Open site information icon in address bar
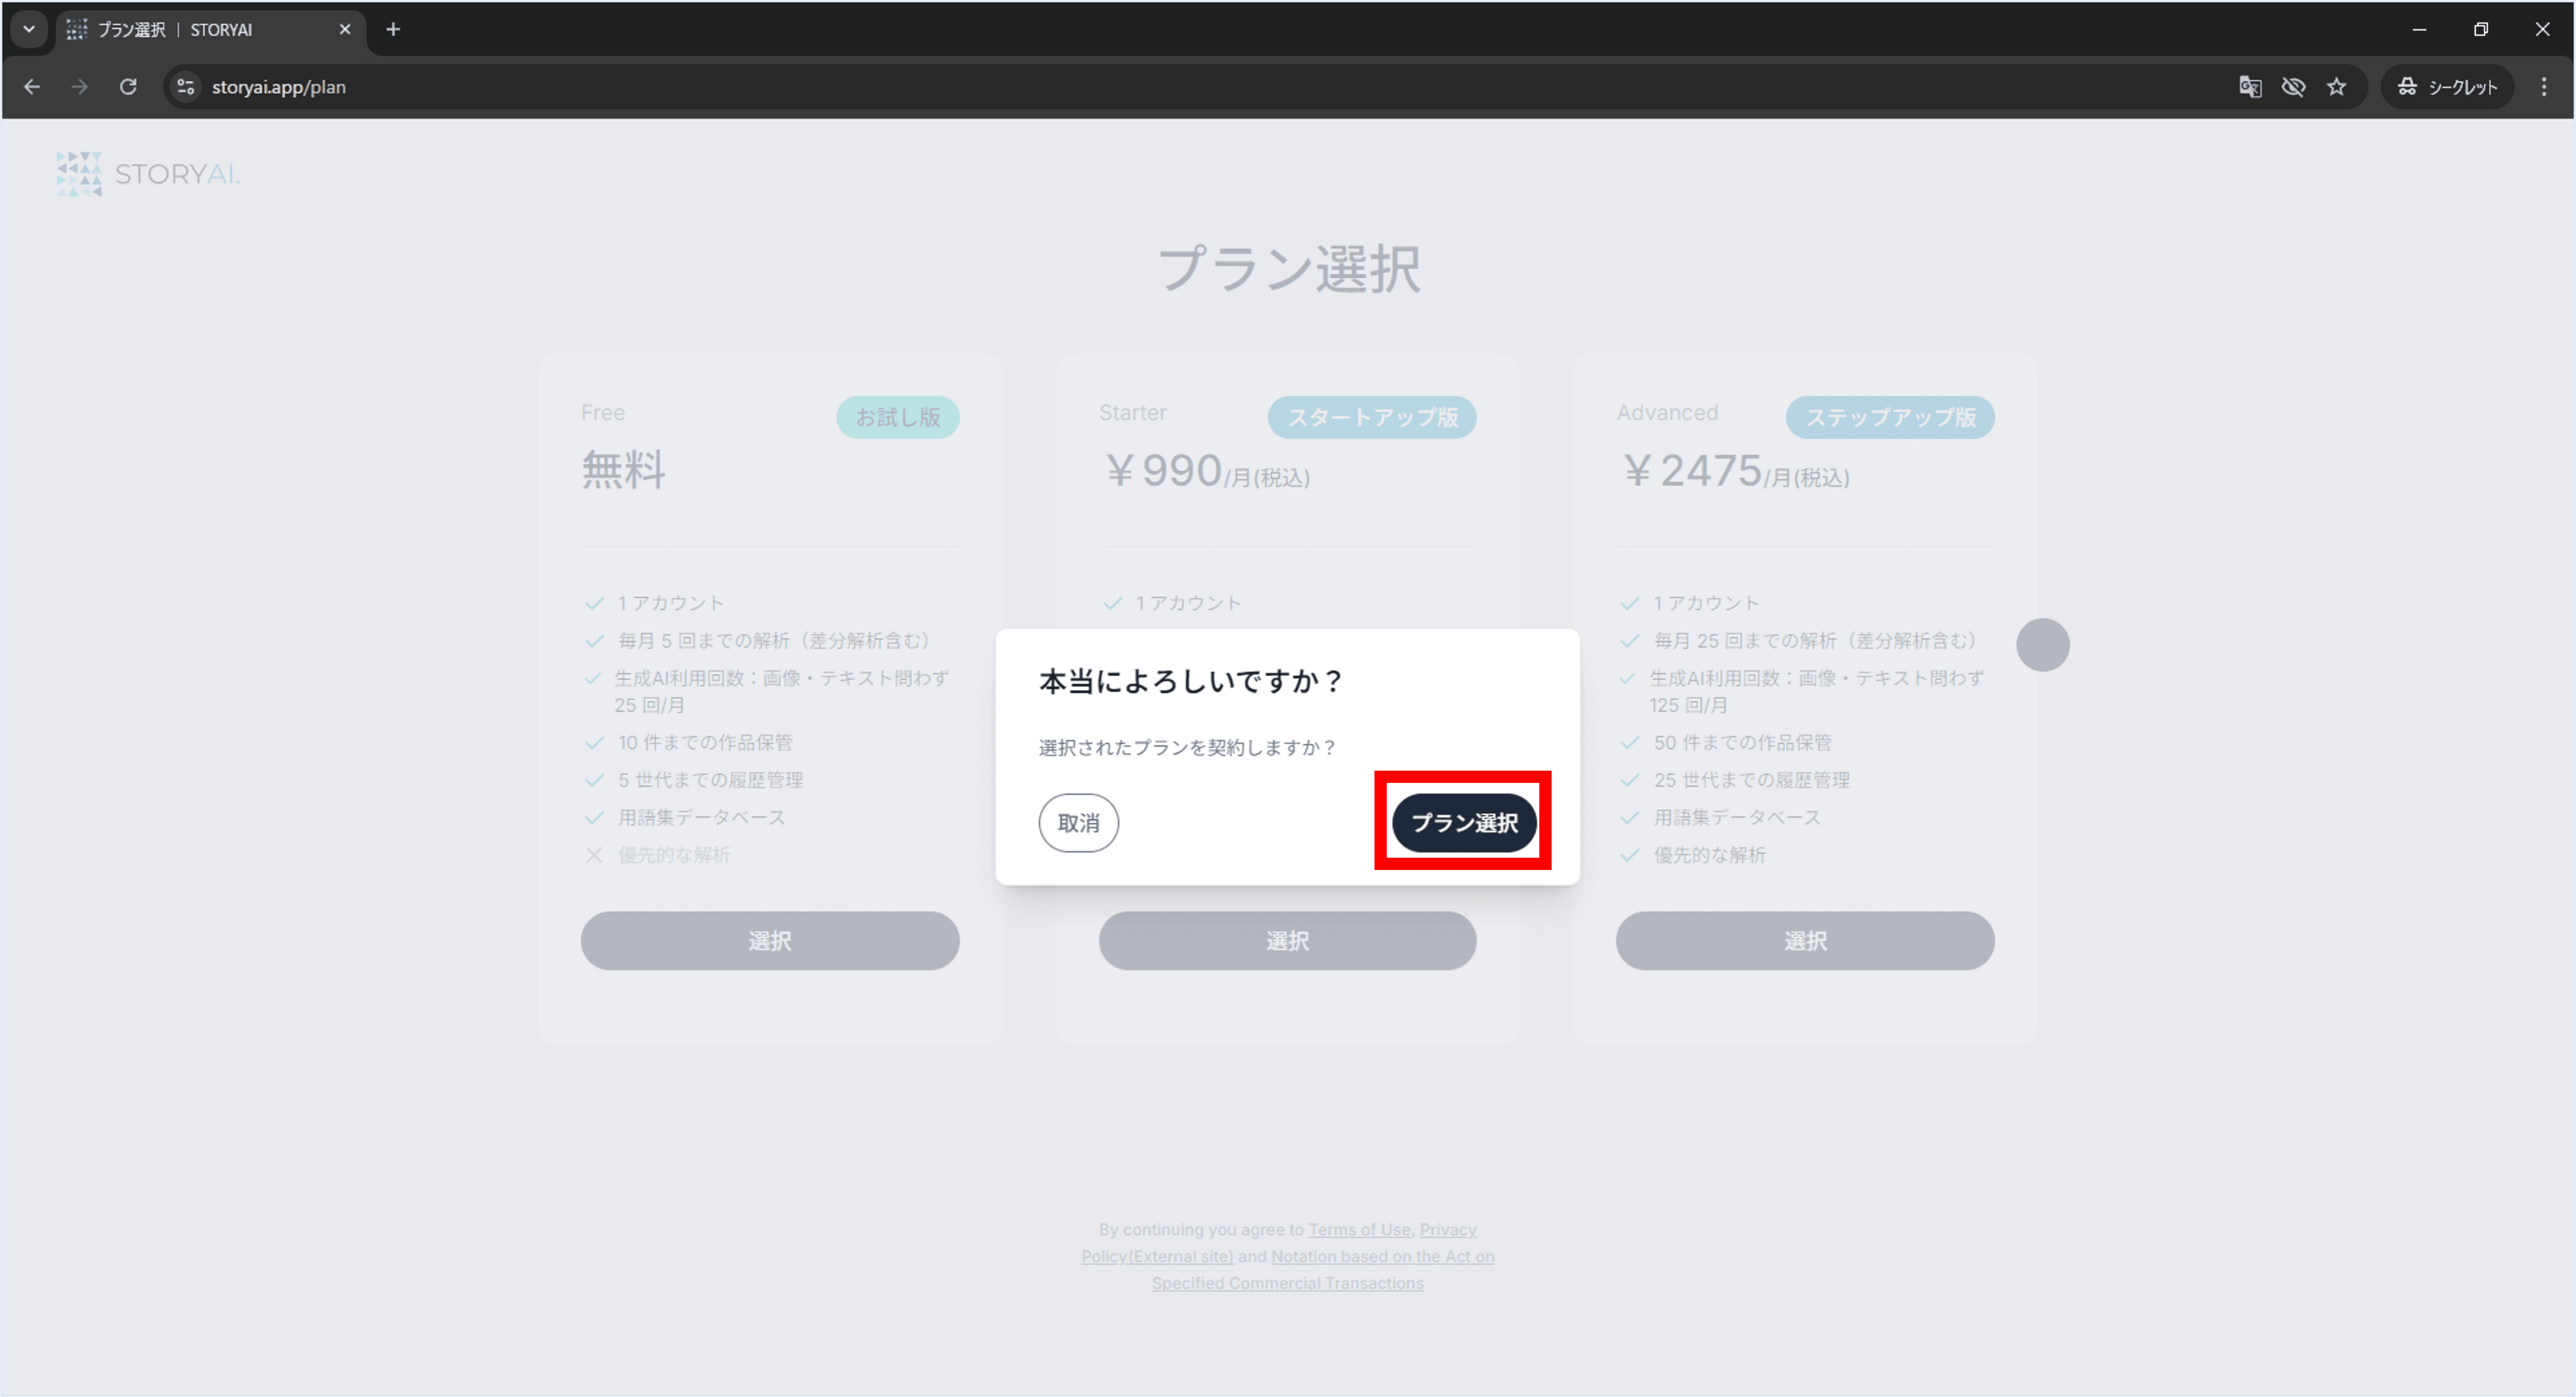This screenshot has height=1397, width=2576. (186, 87)
